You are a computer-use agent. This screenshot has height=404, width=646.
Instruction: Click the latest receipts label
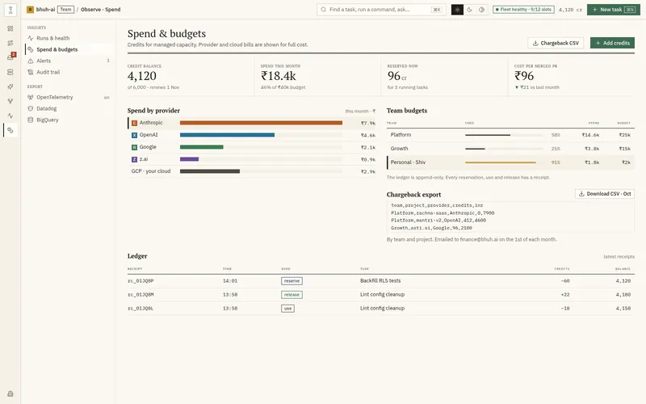(x=619, y=257)
